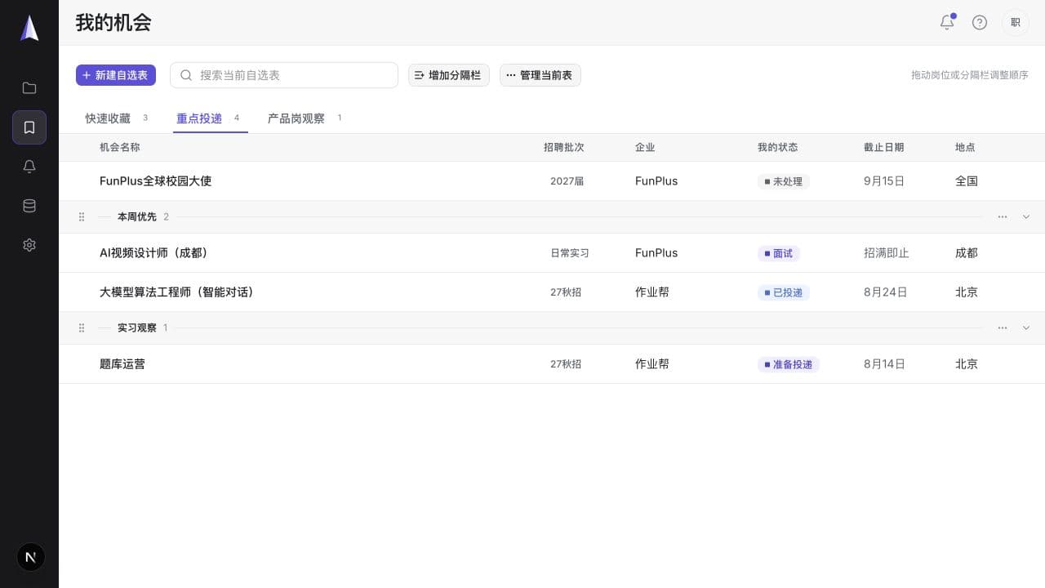
Task: Click the 机会名称 column header
Action: [x=120, y=148]
